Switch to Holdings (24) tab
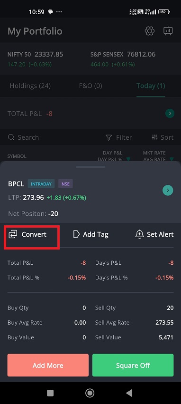The image size is (181, 404). pyautogui.click(x=30, y=86)
